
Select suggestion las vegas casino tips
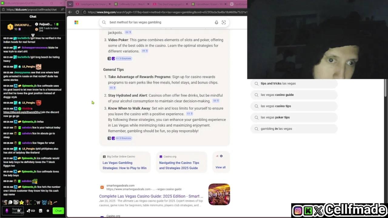point(294,106)
